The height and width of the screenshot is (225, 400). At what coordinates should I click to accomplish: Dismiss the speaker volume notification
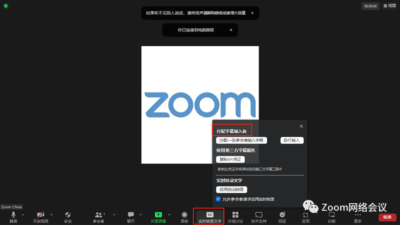[x=252, y=13]
